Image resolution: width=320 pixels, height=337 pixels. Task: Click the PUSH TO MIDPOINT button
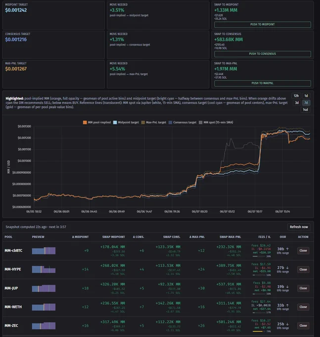click(262, 24)
